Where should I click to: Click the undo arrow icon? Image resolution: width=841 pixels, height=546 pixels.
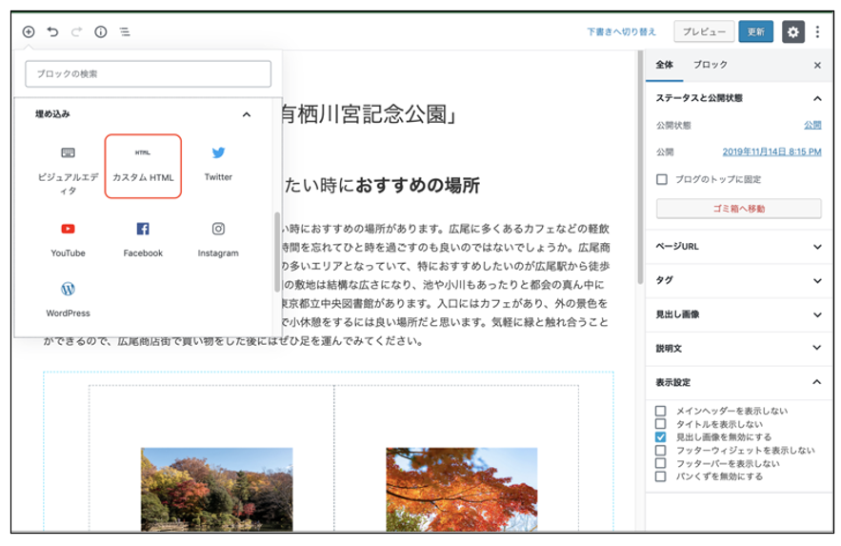tap(52, 31)
